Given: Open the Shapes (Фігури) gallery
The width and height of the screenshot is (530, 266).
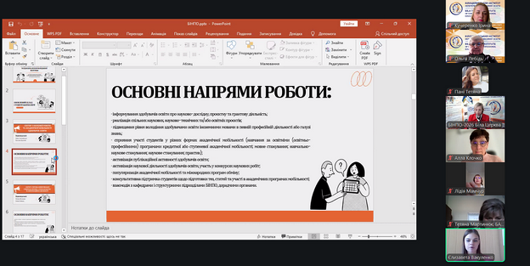Looking at the screenshot, I should point(231,46).
